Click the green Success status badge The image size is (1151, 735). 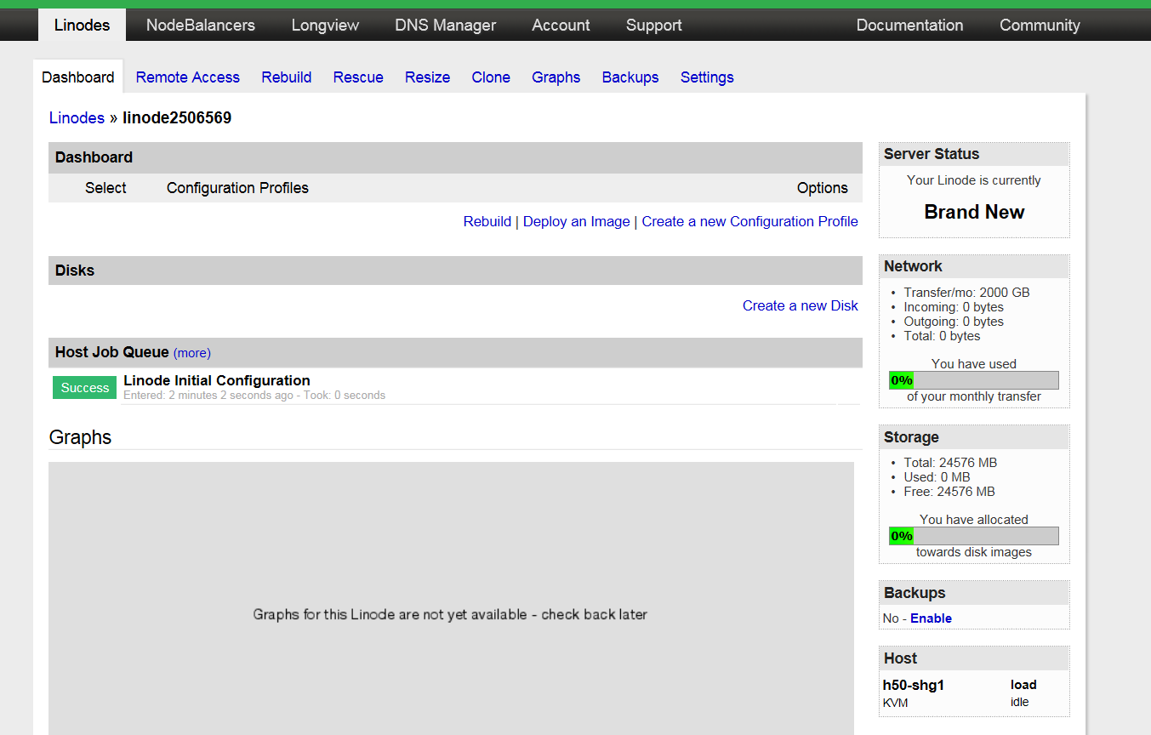[x=85, y=387]
